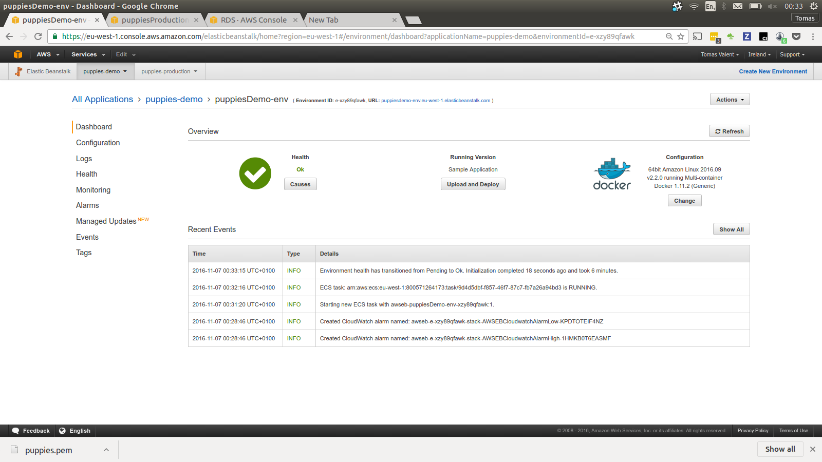Click the Cast screen icon in Chrome toolbar
The width and height of the screenshot is (822, 462).
pos(697,36)
